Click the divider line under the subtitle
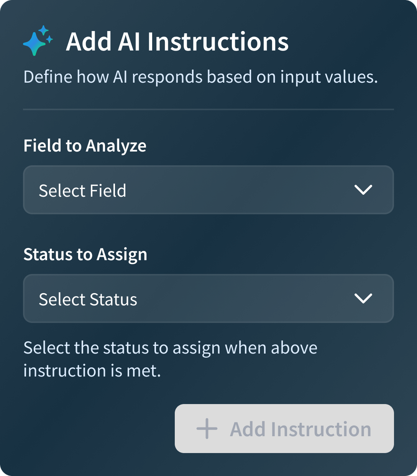This screenshot has height=476, width=417. click(208, 109)
